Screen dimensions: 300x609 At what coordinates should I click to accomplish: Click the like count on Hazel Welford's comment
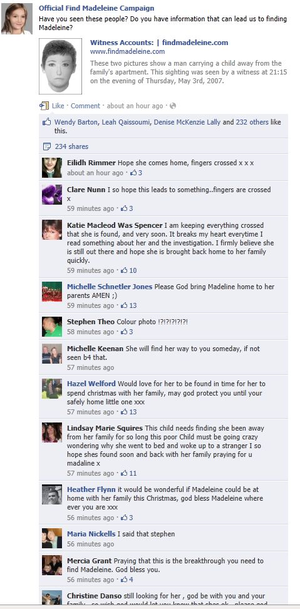[x=133, y=412]
